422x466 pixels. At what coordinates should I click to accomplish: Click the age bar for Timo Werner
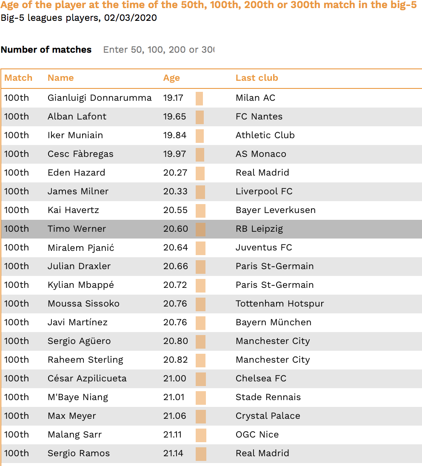click(200, 229)
